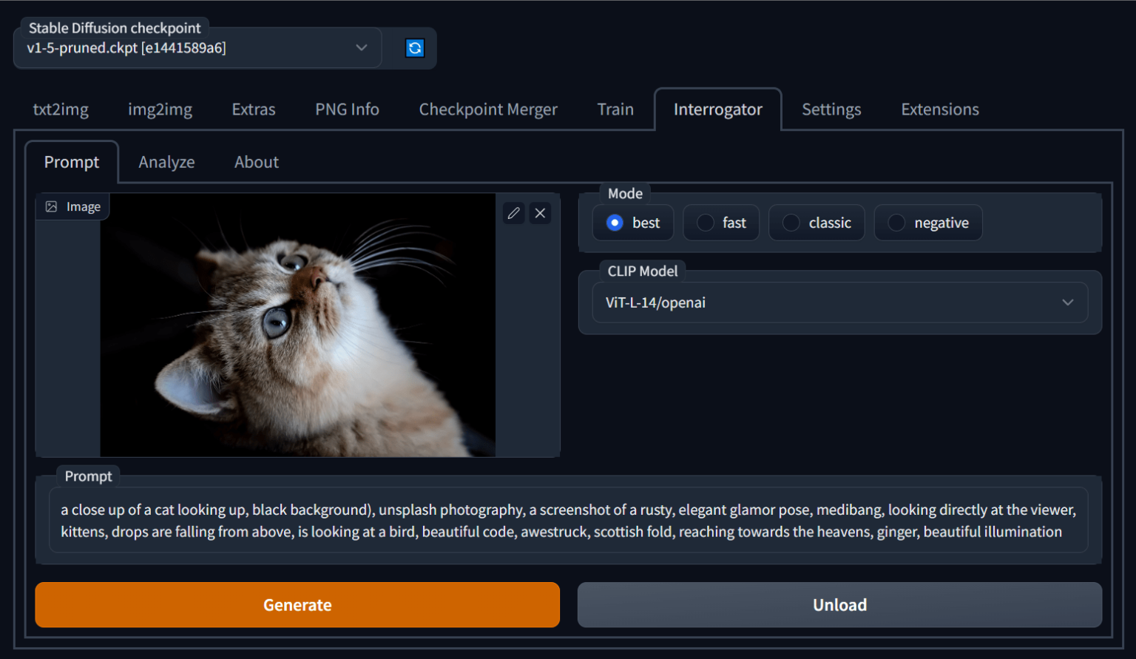Open the CLIP Model dropdown
The image size is (1136, 659).
click(840, 303)
